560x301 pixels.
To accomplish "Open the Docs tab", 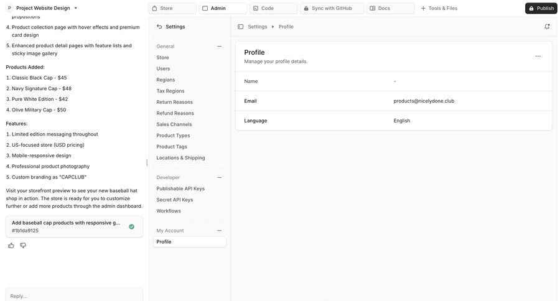I will 391,8.
